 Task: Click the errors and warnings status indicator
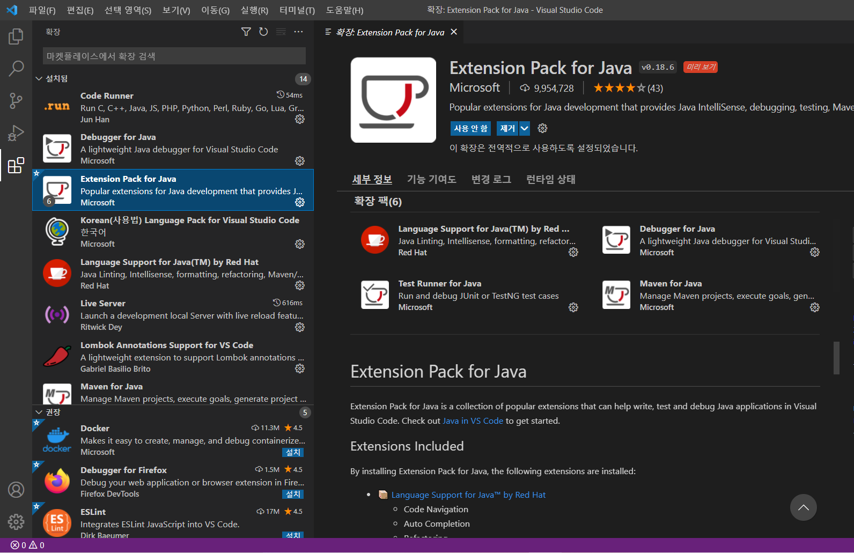click(x=28, y=545)
